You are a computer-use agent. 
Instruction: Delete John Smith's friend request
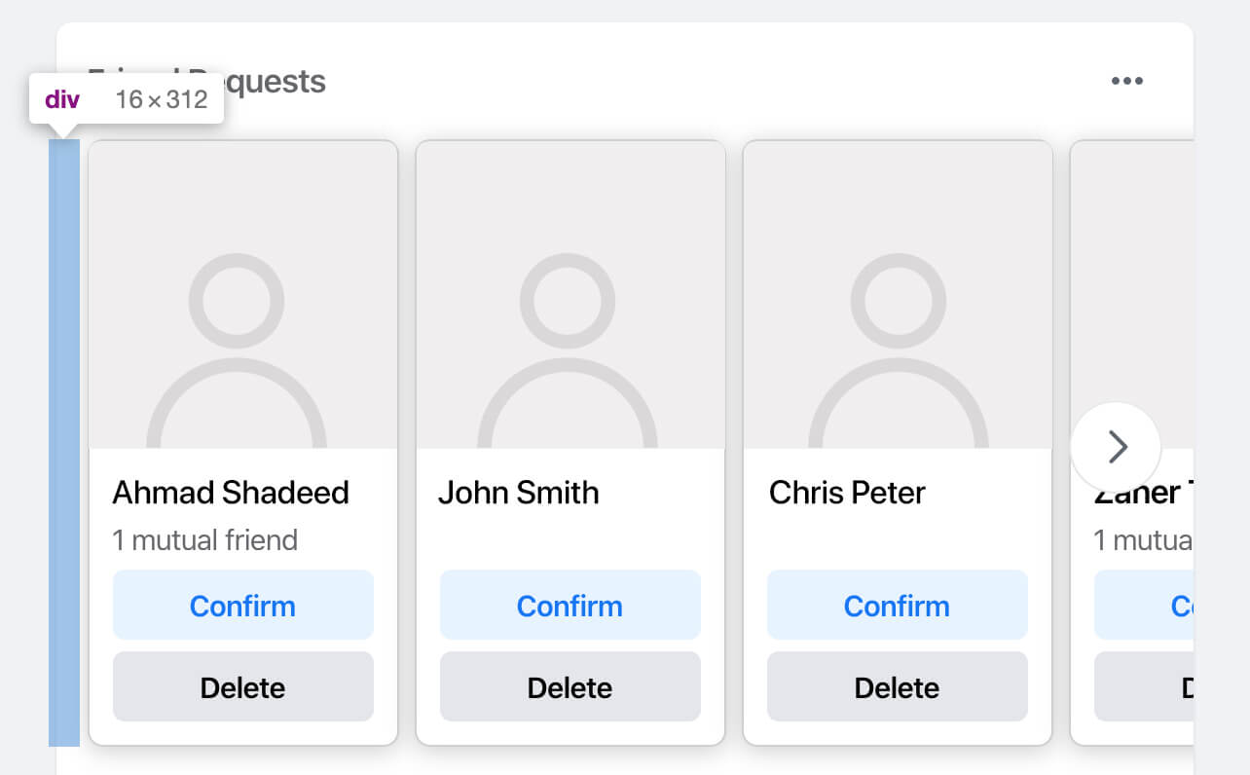[x=570, y=687]
